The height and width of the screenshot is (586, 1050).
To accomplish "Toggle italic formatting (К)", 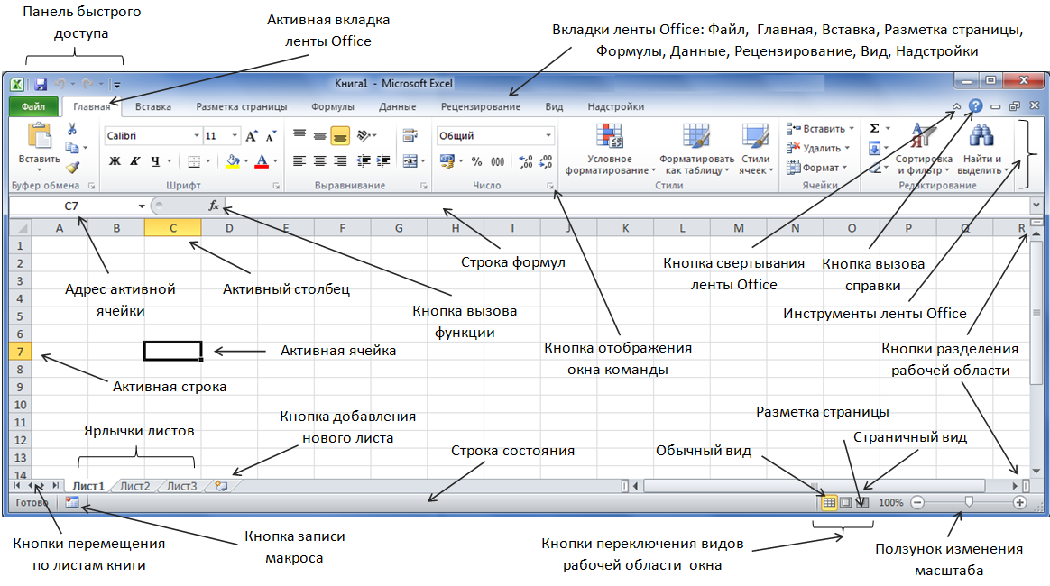I will [134, 162].
